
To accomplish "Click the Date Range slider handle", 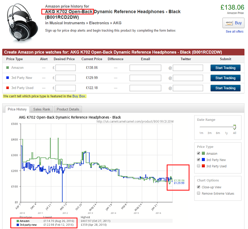I will (235, 127).
